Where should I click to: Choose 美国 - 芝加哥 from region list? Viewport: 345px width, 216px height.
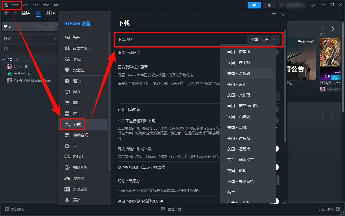click(248, 95)
